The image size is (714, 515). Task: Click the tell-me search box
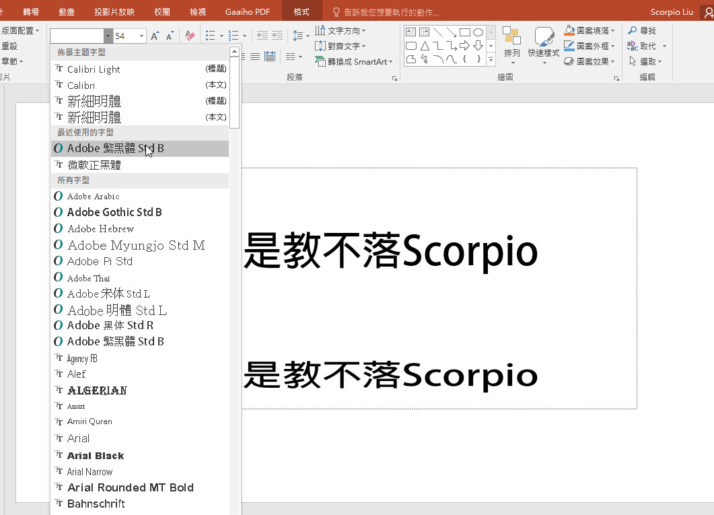click(x=390, y=12)
